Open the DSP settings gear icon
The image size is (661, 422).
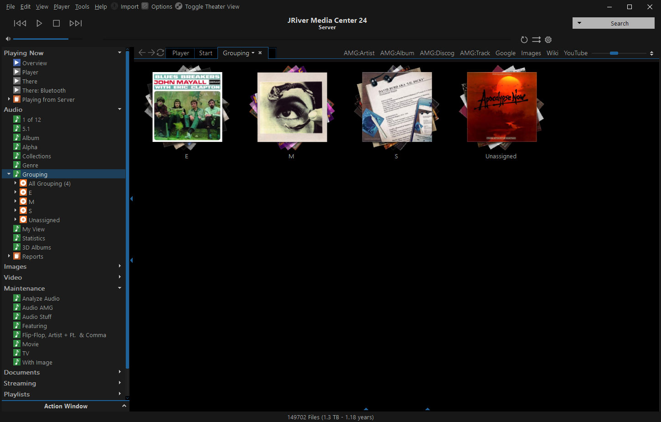pos(548,40)
